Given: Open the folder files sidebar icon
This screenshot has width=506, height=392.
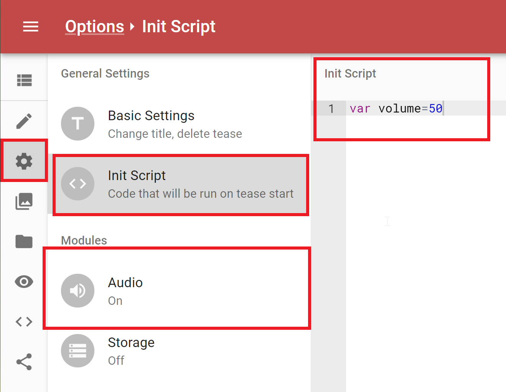Looking at the screenshot, I should pyautogui.click(x=24, y=241).
